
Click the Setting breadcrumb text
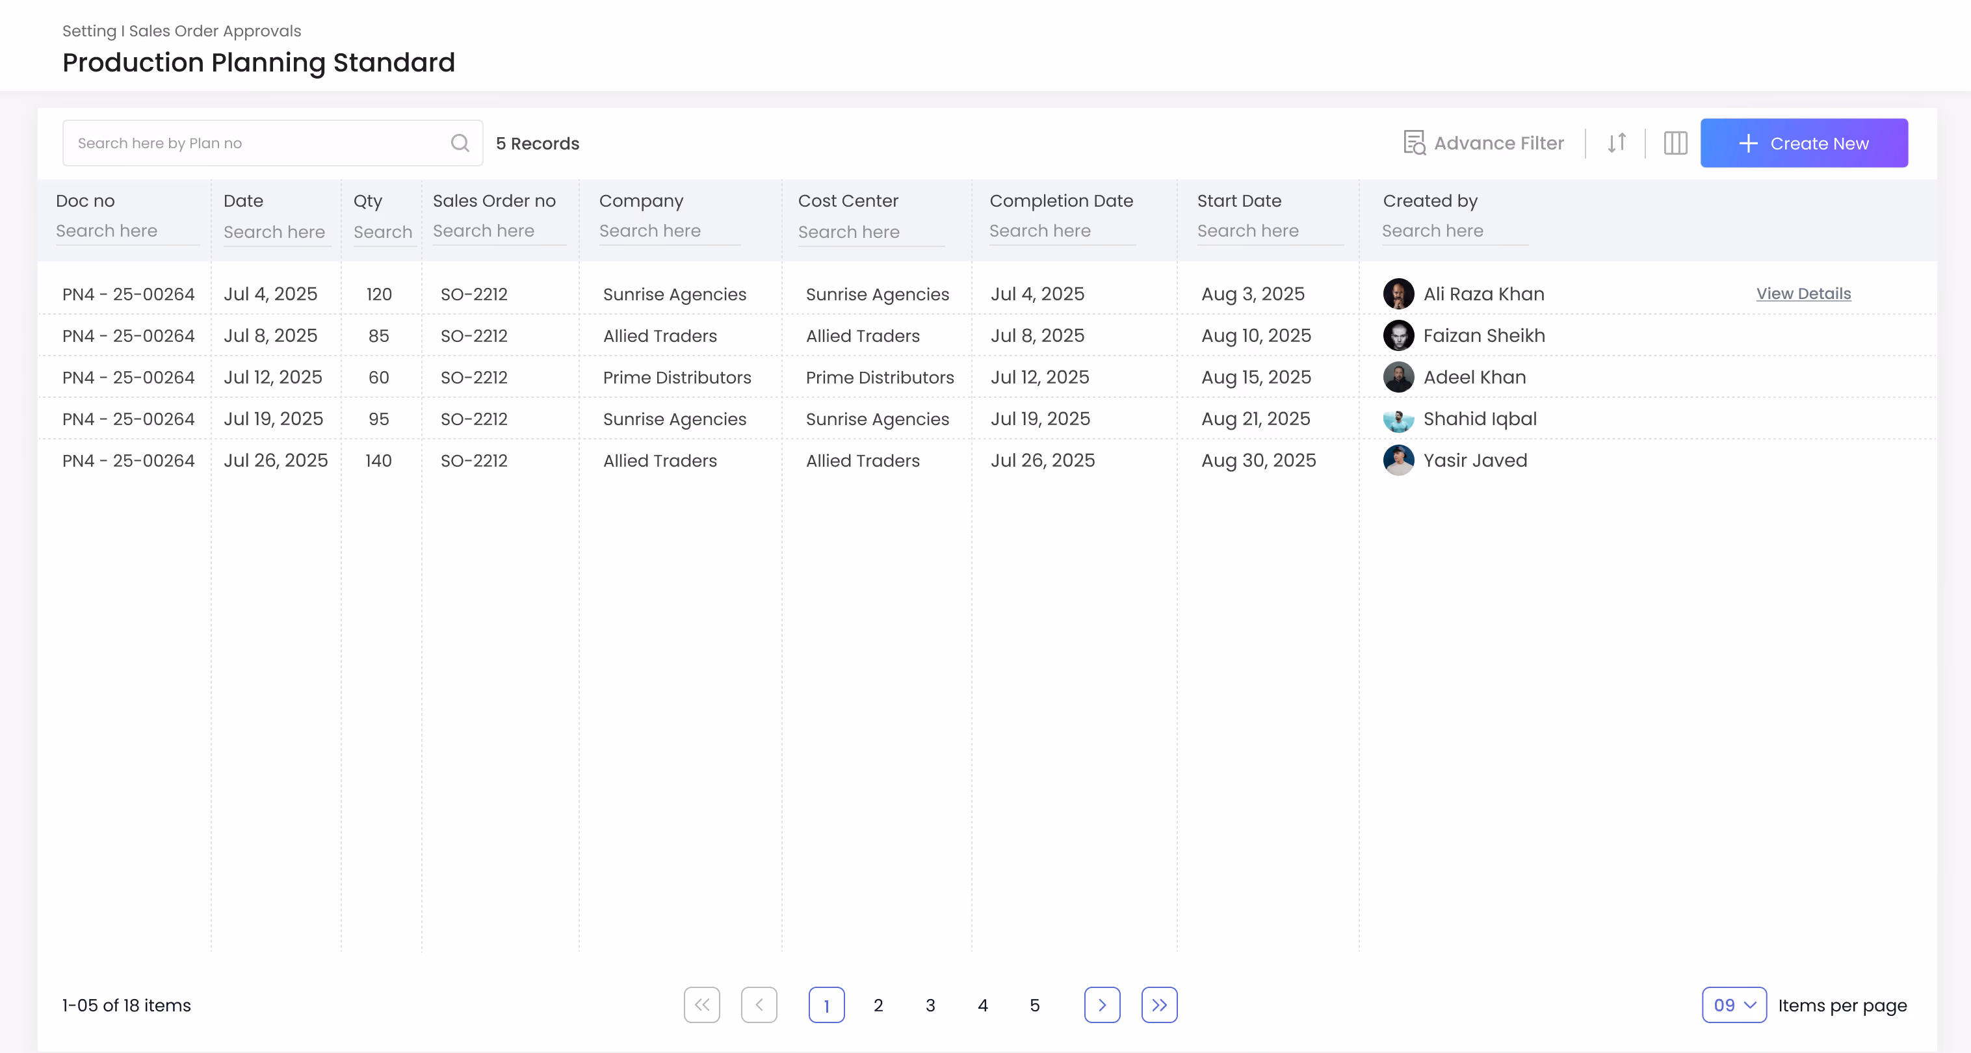(89, 31)
